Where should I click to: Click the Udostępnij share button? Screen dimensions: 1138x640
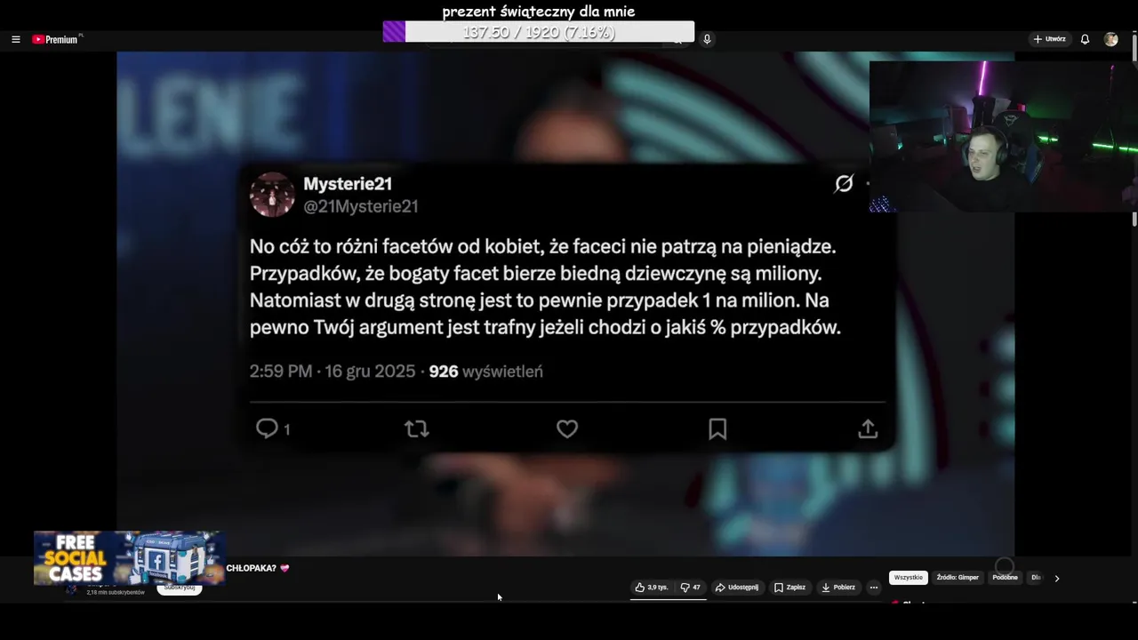pyautogui.click(x=737, y=588)
